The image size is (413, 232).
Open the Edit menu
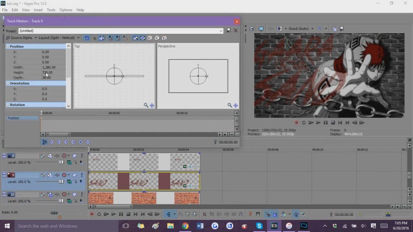coord(15,10)
